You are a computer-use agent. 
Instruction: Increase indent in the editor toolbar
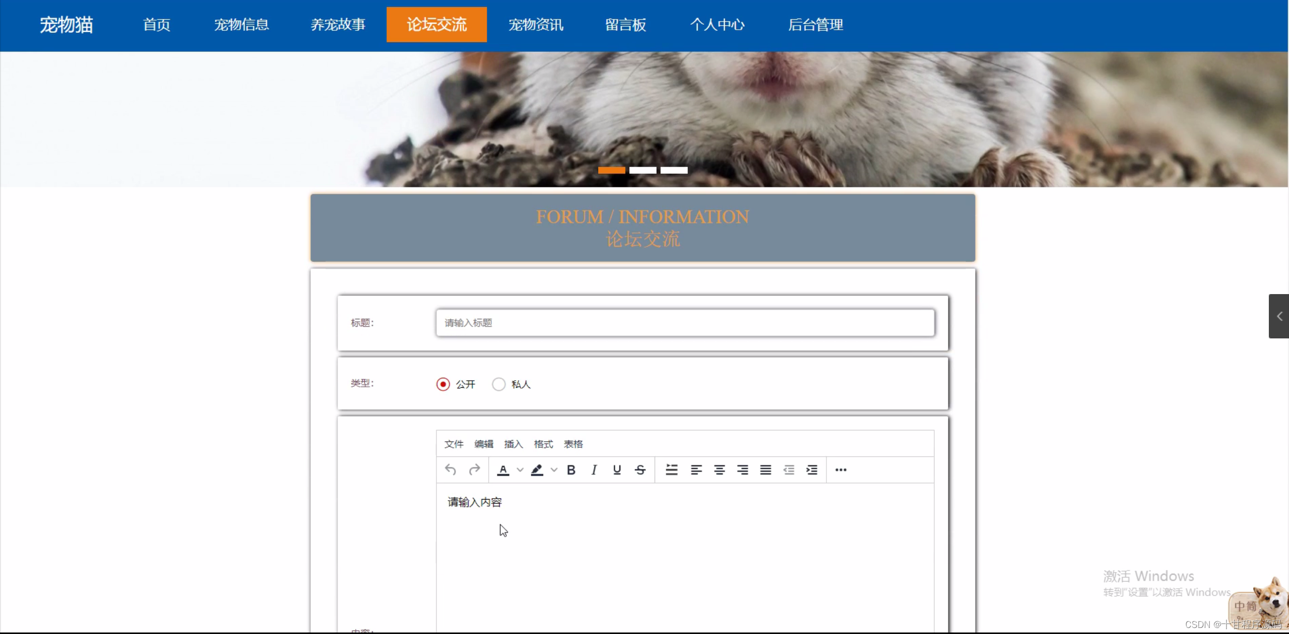(x=811, y=470)
